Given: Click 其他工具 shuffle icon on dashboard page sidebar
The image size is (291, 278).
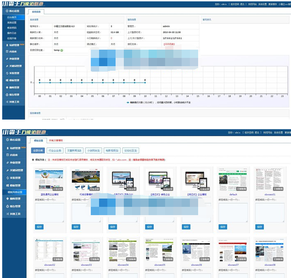Looking at the screenshot, I should (7, 102).
